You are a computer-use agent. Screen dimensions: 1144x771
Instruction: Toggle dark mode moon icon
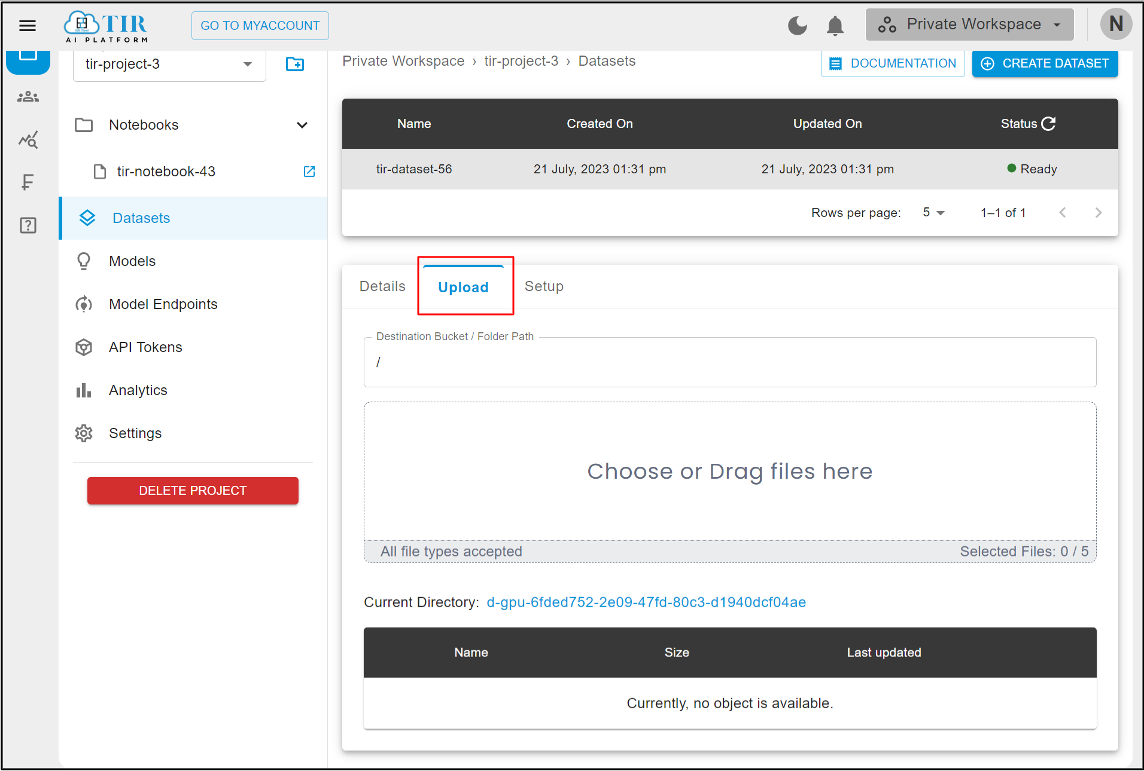[797, 26]
